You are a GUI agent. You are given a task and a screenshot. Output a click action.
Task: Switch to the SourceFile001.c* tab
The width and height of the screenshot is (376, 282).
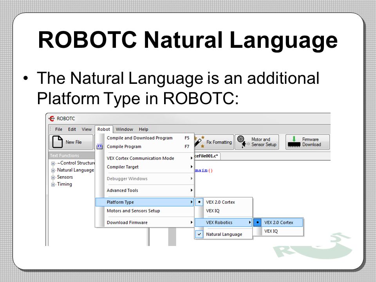[207, 156]
